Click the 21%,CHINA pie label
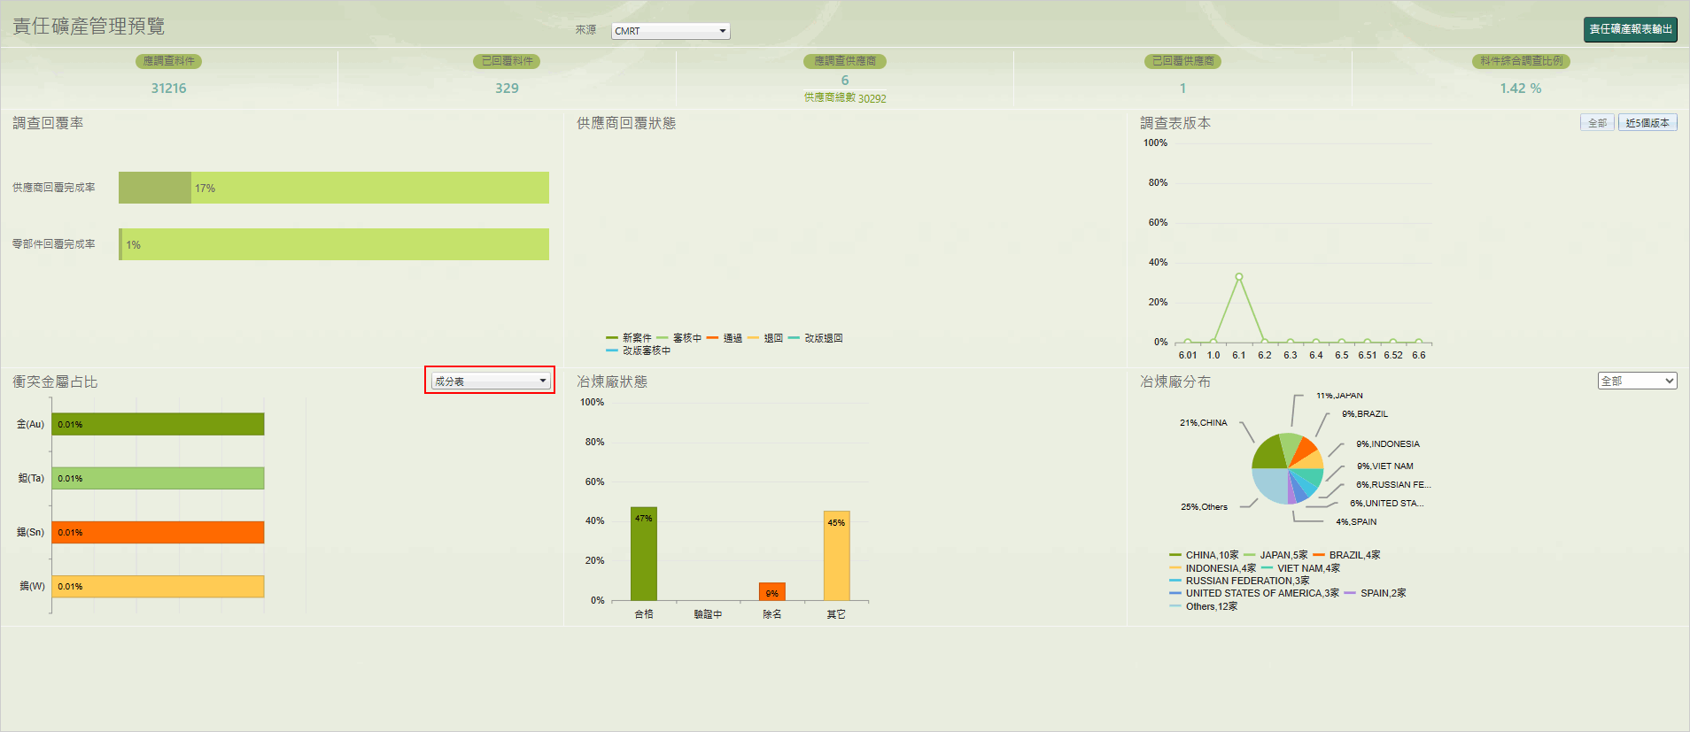Screen dimensions: 1690x732 point(1204,423)
